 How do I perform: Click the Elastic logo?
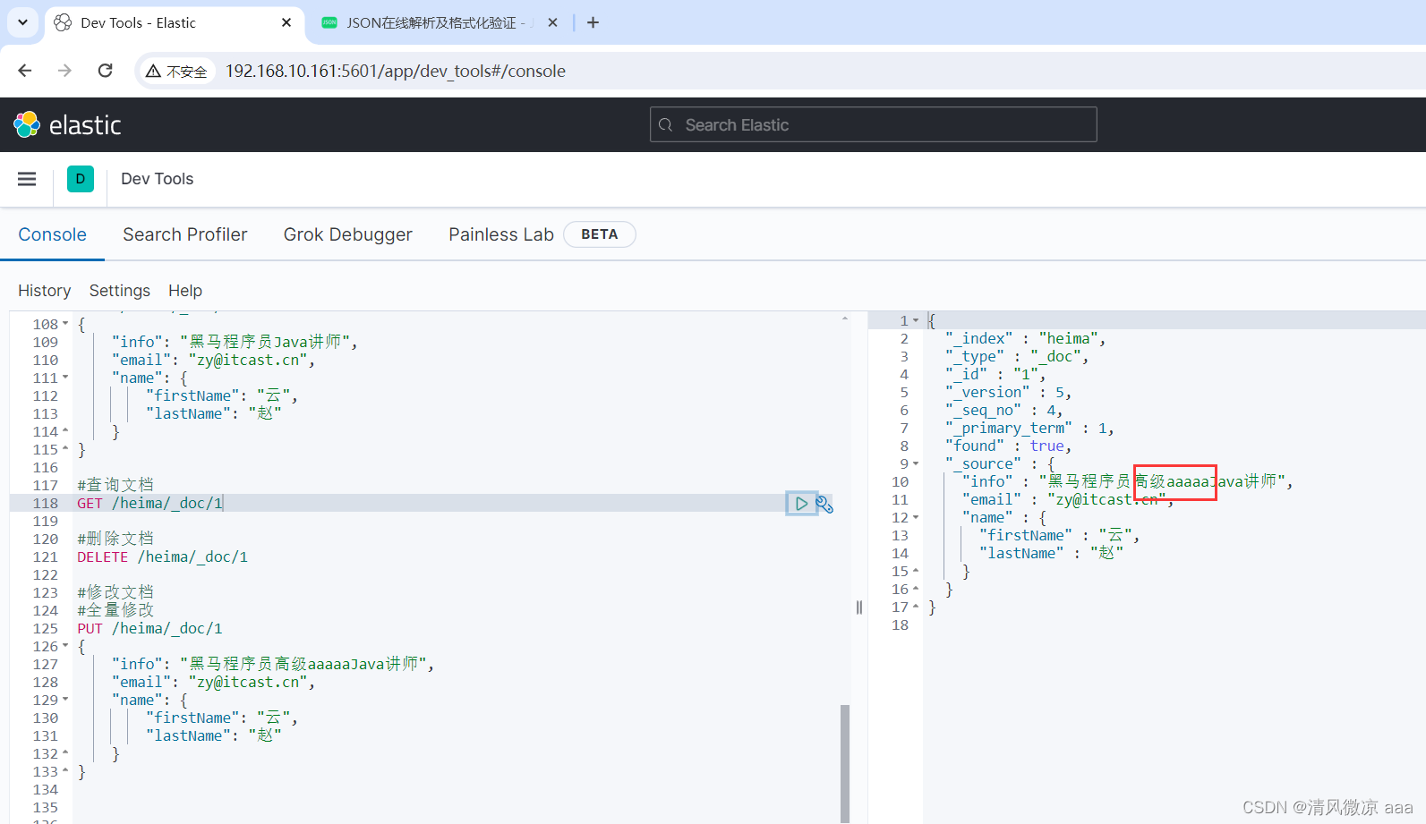pyautogui.click(x=67, y=125)
